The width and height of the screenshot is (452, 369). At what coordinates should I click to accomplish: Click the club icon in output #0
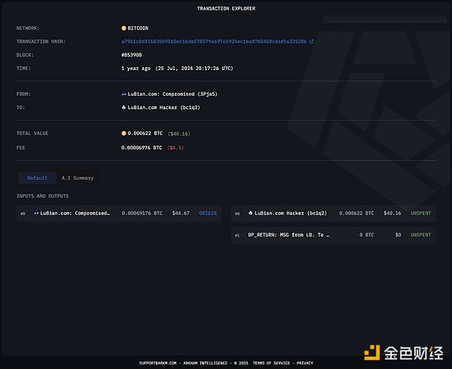(251, 213)
